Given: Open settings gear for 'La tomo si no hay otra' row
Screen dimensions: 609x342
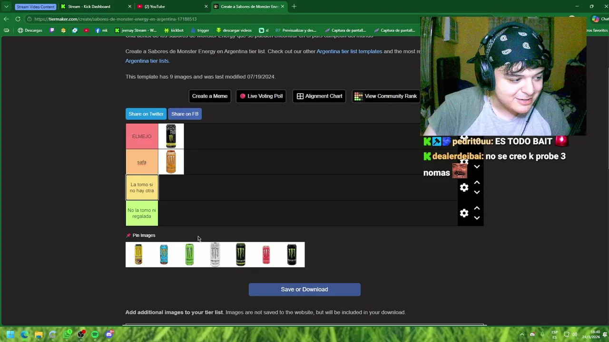Looking at the screenshot, I should pyautogui.click(x=464, y=188).
